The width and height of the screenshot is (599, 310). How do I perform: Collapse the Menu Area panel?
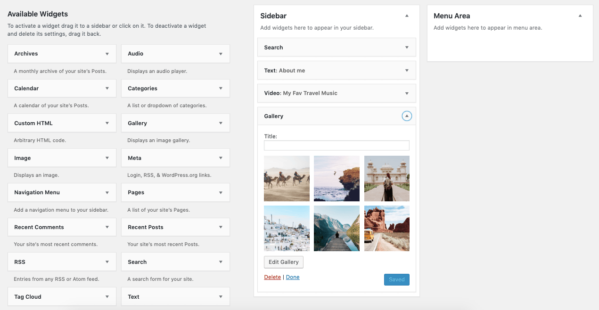[x=580, y=16]
